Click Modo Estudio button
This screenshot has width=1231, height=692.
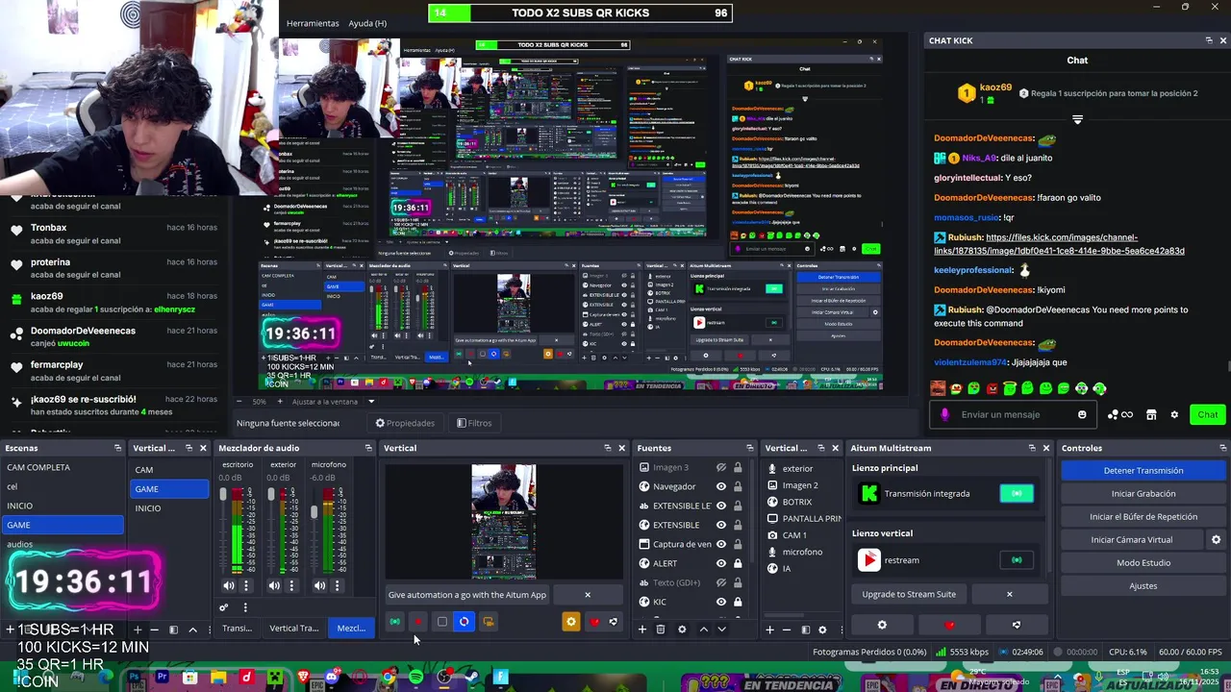pos(1143,563)
